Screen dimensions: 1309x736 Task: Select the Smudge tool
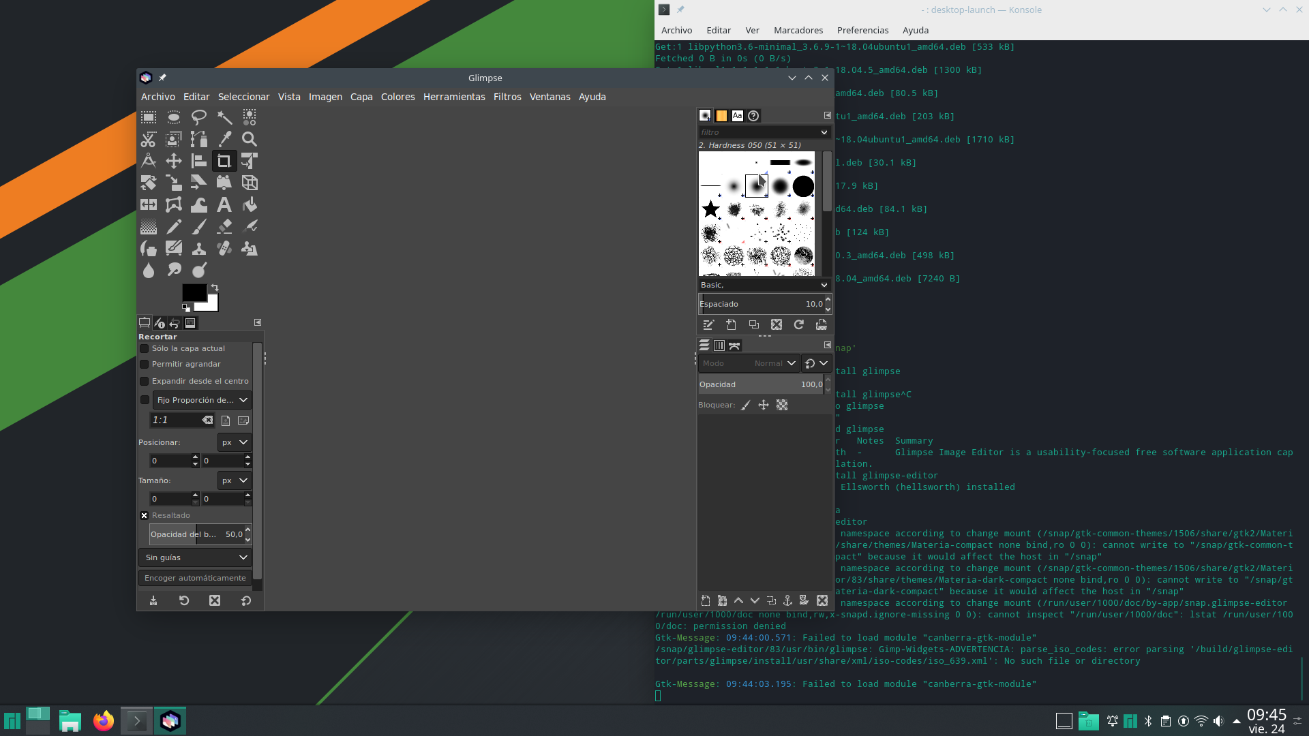[x=173, y=270]
